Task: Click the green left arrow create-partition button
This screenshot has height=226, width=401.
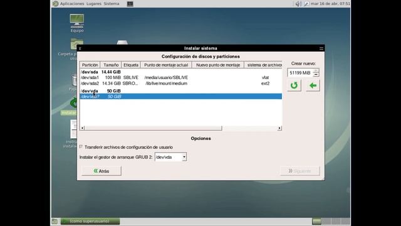Action: [x=313, y=85]
